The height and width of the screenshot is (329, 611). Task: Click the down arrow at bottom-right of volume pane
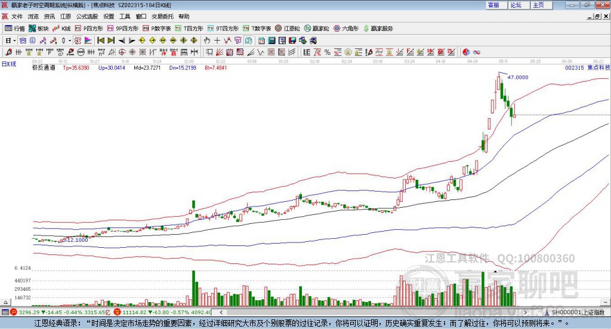pos(605,303)
